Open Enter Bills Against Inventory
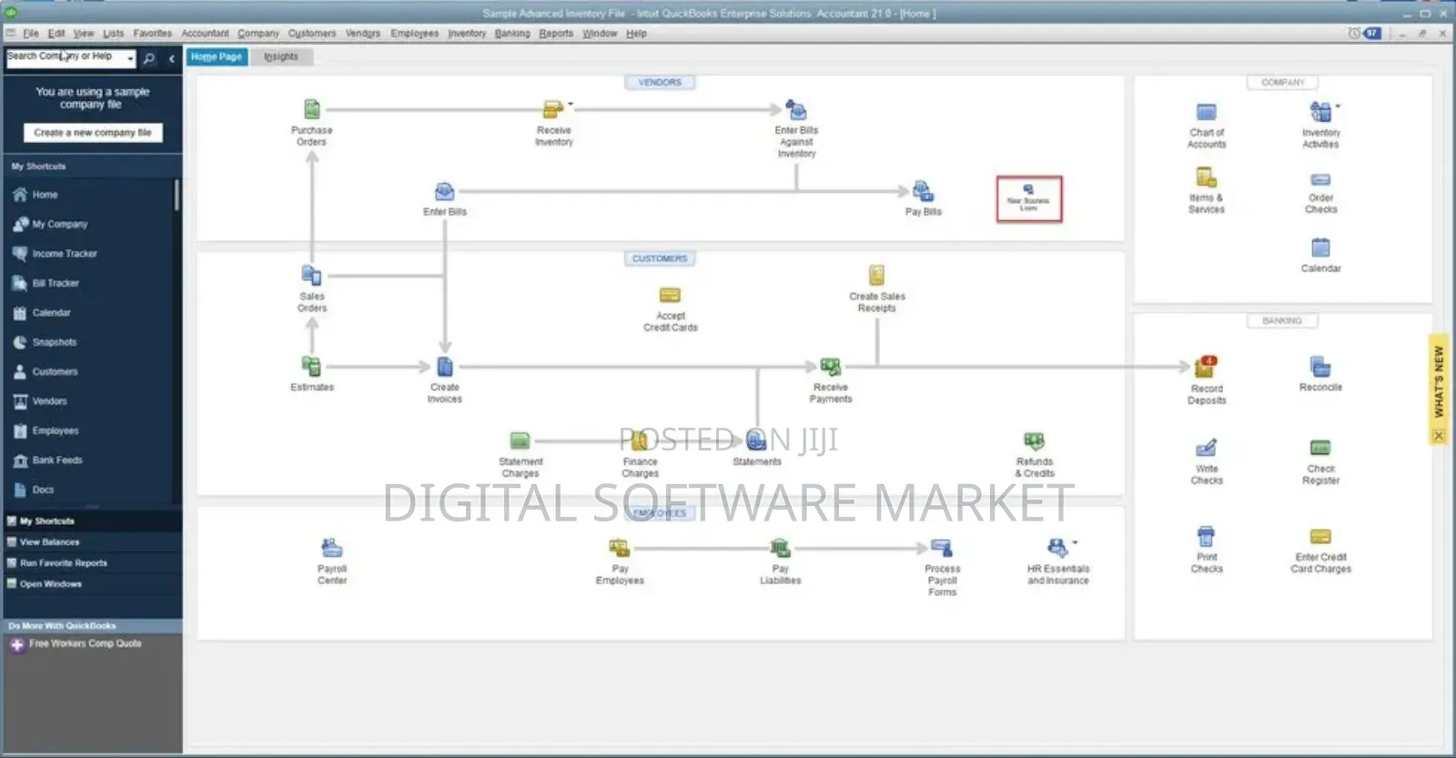1456x758 pixels. click(x=796, y=110)
